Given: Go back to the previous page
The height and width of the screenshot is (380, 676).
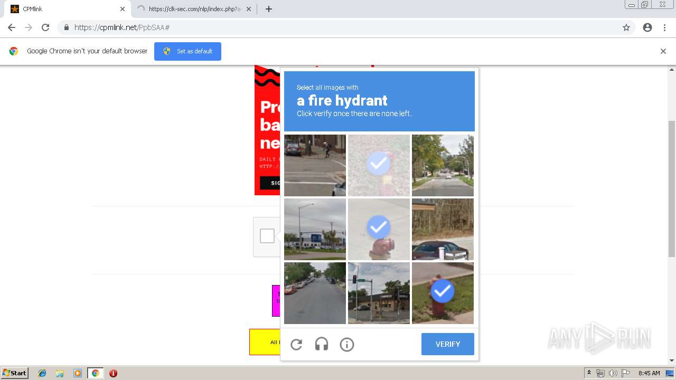Looking at the screenshot, I should tap(12, 27).
